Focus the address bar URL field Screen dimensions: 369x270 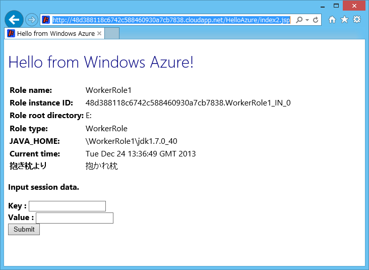point(171,20)
